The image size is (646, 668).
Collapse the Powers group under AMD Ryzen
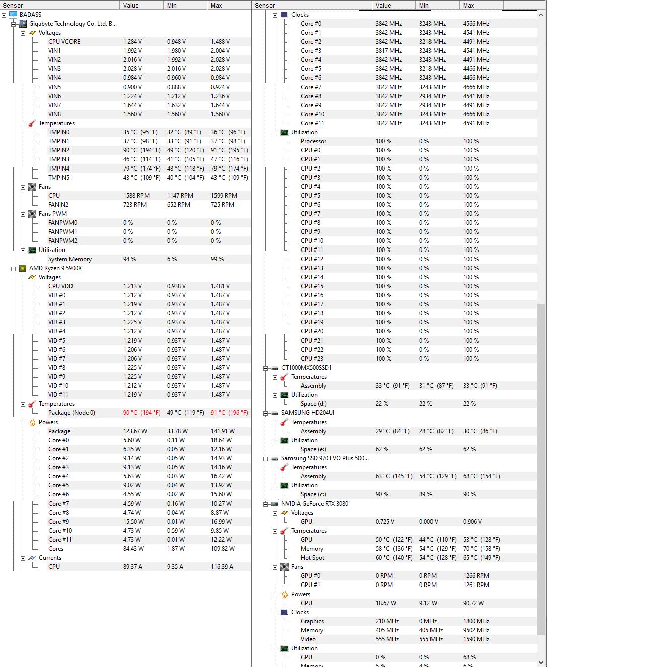[x=23, y=423]
